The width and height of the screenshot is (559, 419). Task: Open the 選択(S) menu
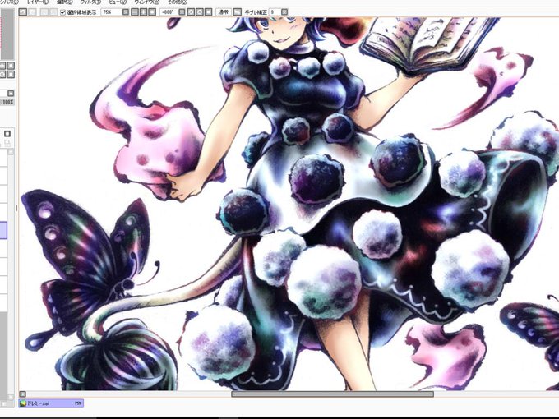(64, 2)
